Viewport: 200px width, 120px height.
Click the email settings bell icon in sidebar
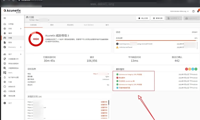(5, 77)
